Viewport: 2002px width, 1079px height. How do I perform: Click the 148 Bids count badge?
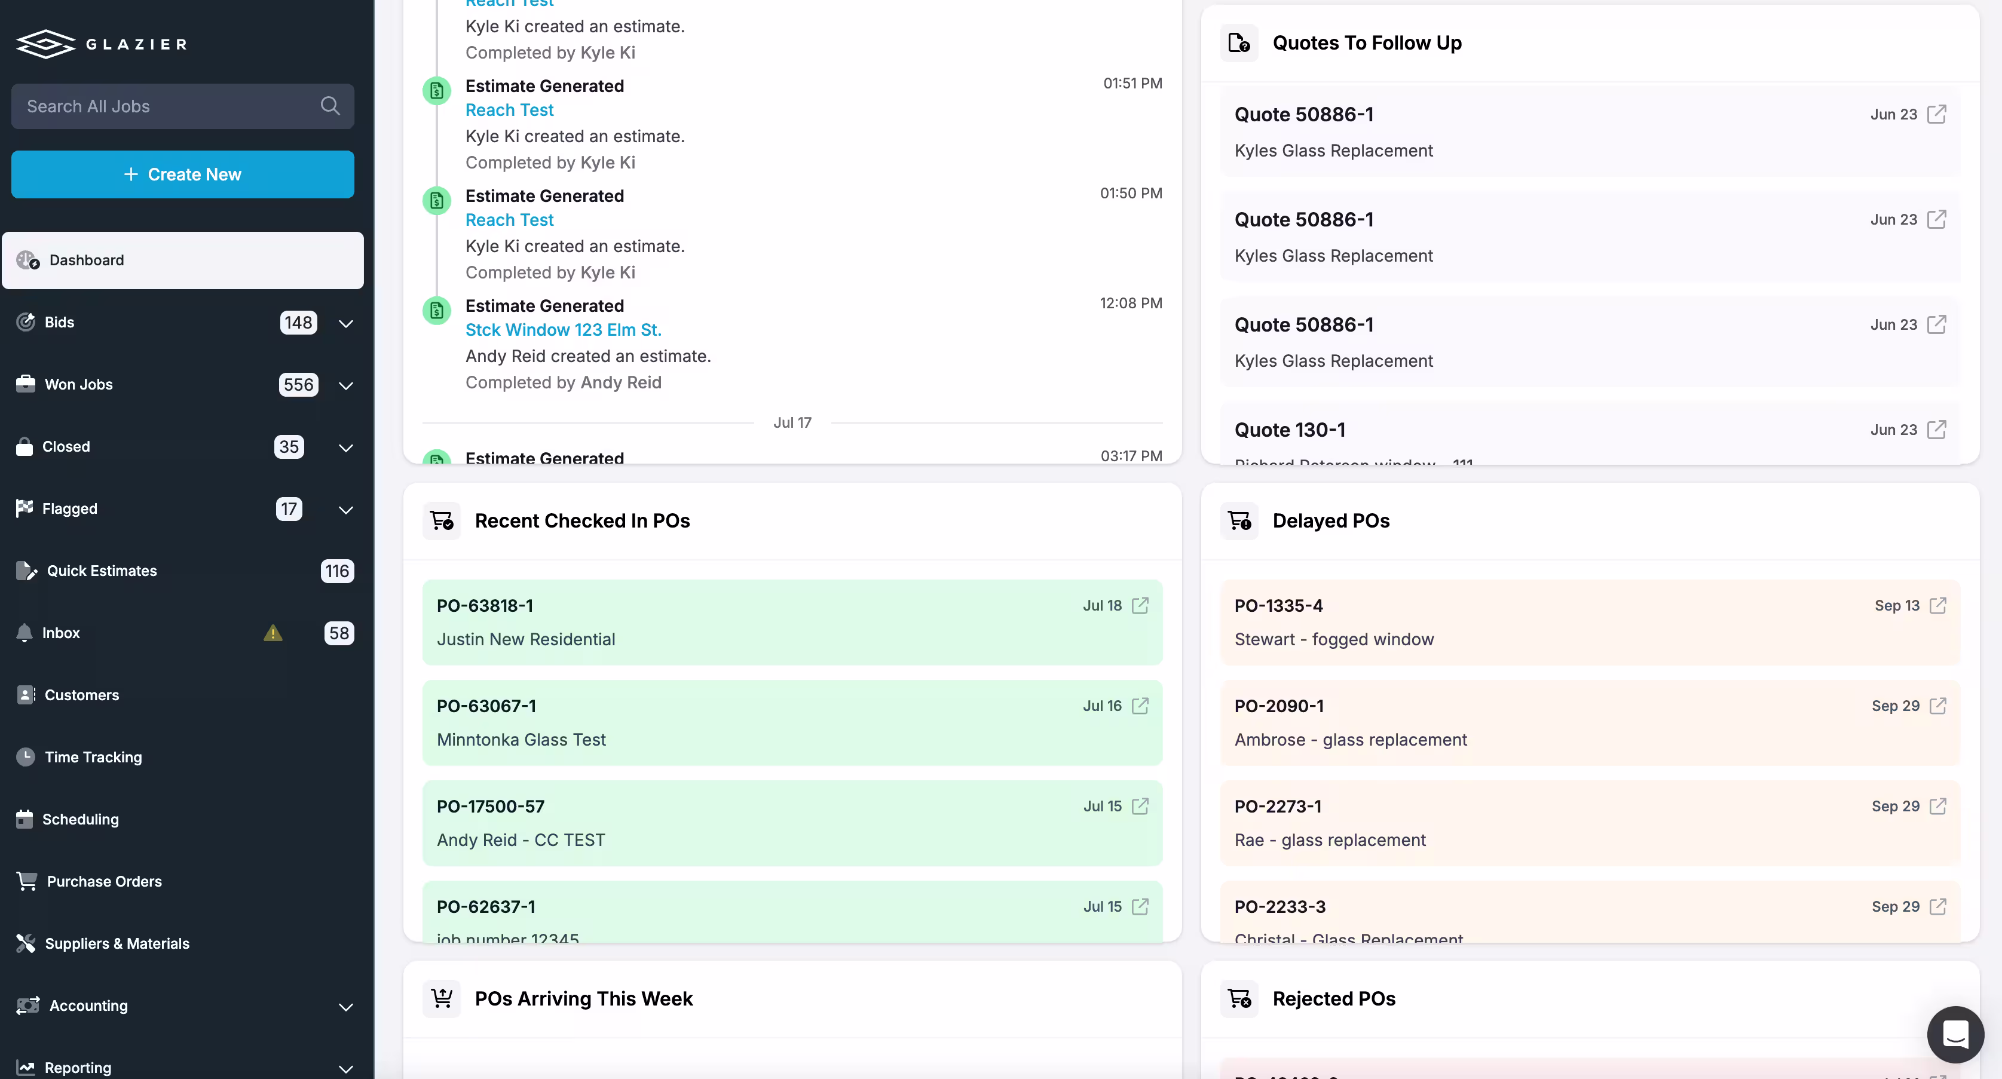pos(298,323)
